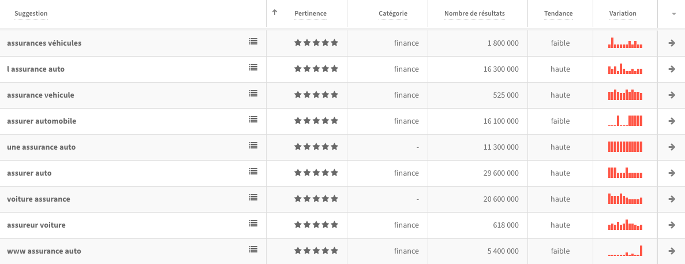Click arrow icon for assurance vehicule row

coord(672,95)
